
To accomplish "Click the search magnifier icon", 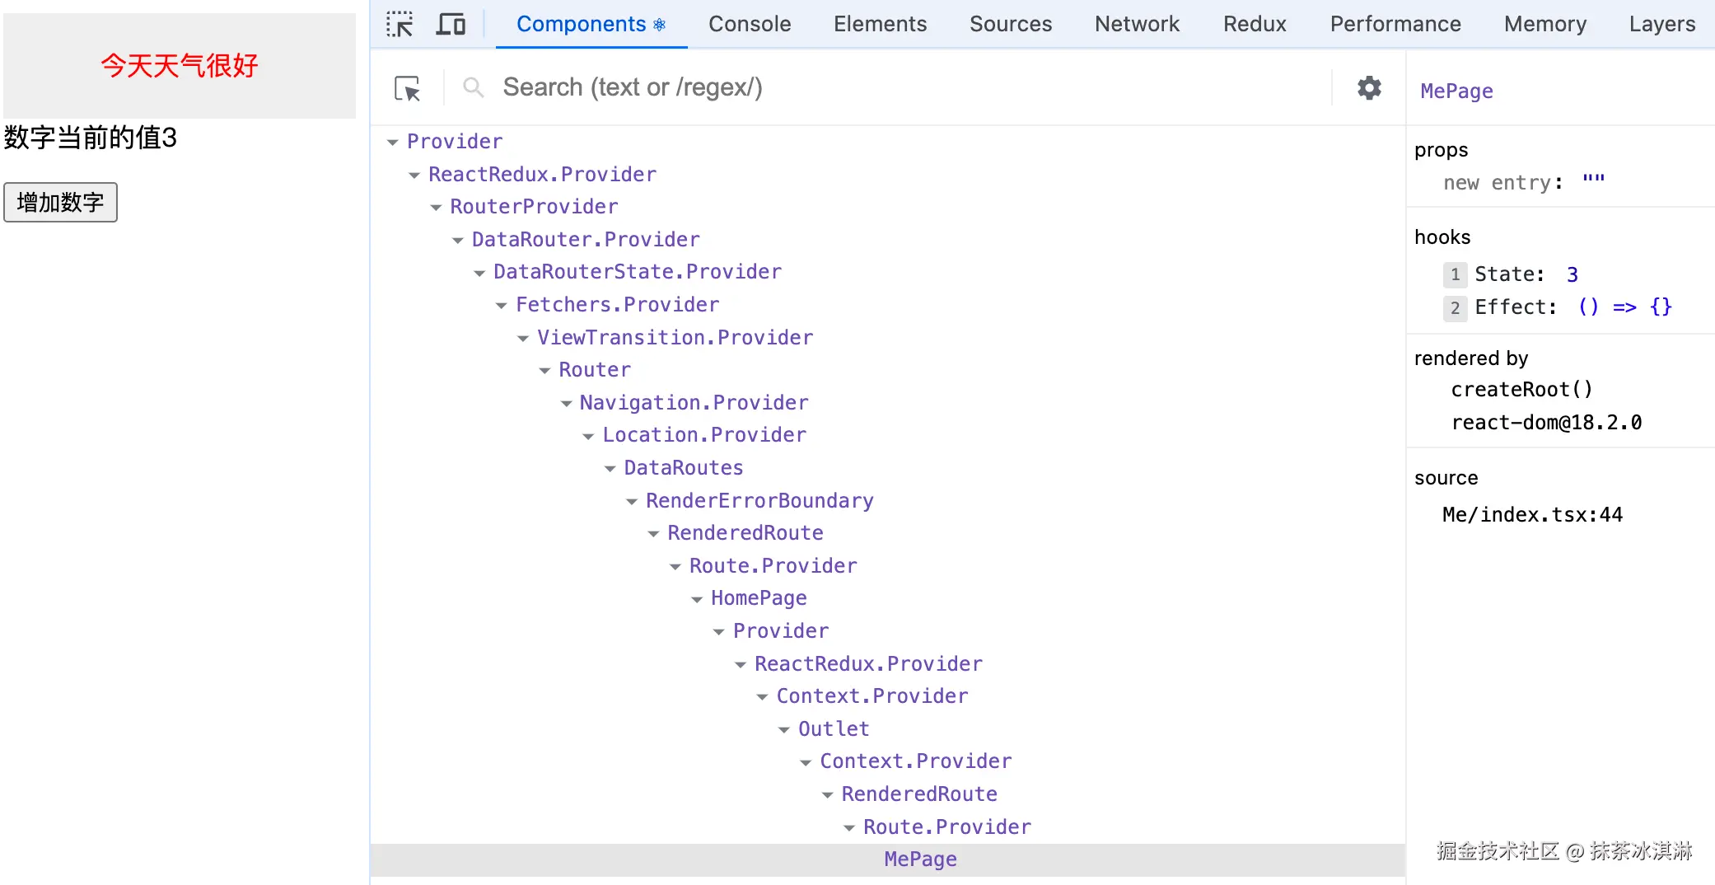I will pyautogui.click(x=473, y=87).
